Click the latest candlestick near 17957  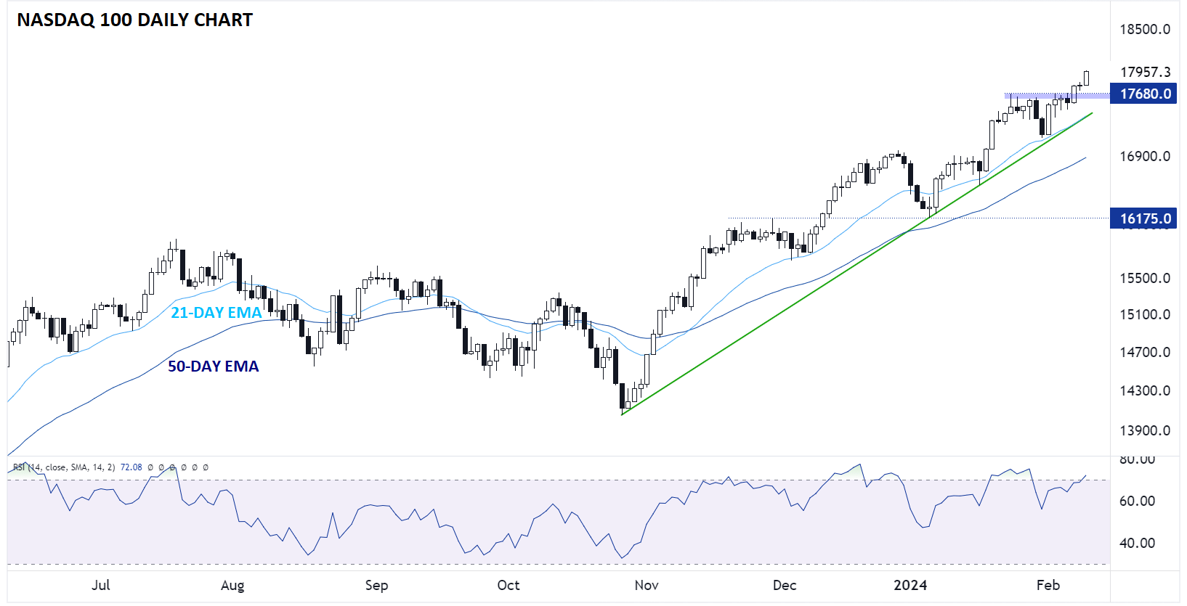point(1087,78)
